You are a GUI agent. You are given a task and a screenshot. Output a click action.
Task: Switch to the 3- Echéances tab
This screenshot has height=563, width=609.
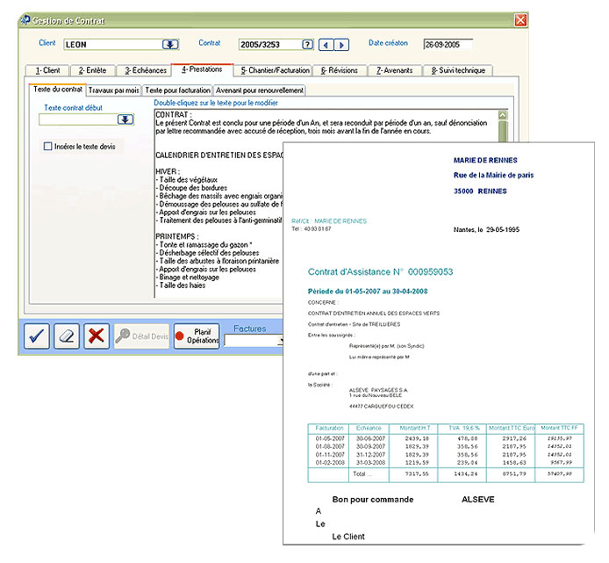click(x=144, y=70)
